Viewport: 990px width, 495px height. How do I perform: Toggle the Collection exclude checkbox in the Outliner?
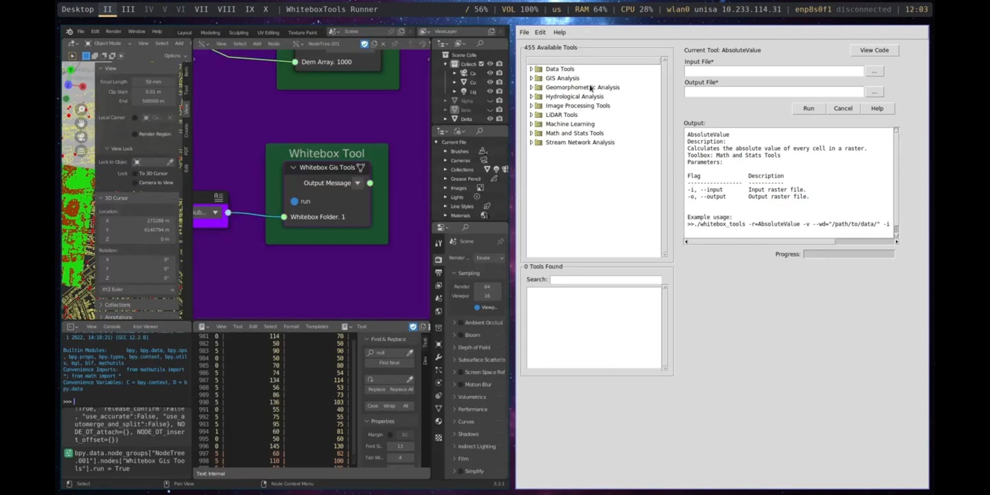point(481,64)
